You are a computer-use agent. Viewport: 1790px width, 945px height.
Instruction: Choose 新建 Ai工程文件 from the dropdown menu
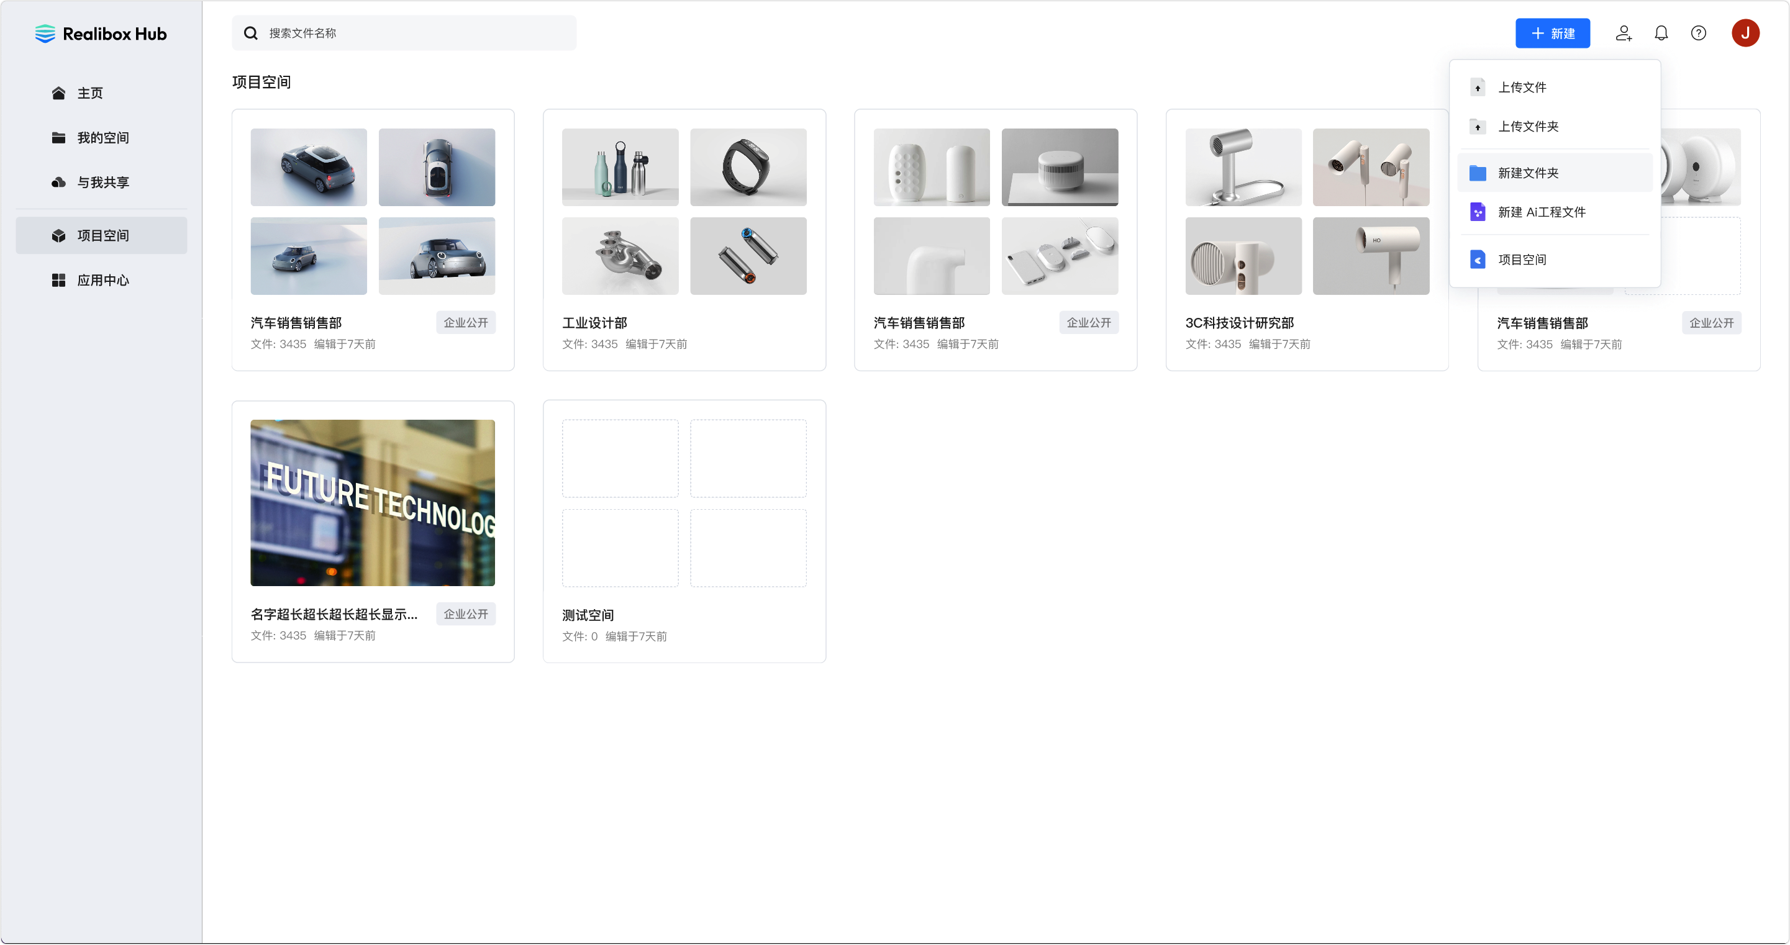tap(1555, 212)
